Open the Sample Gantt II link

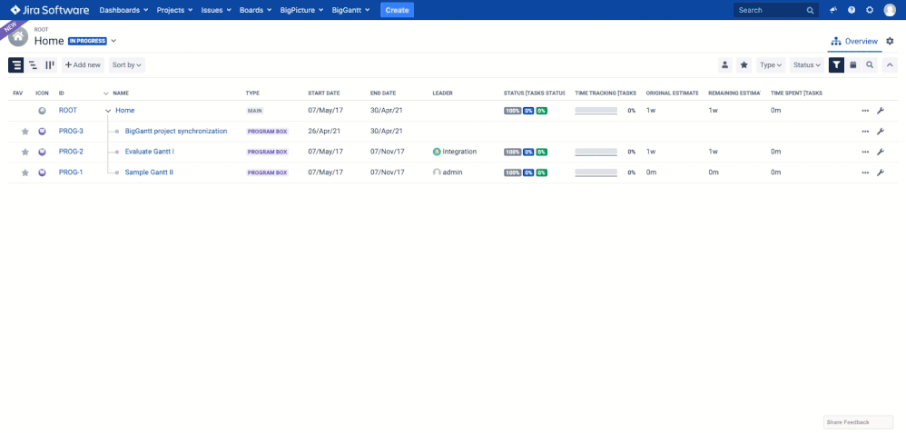[x=149, y=172]
